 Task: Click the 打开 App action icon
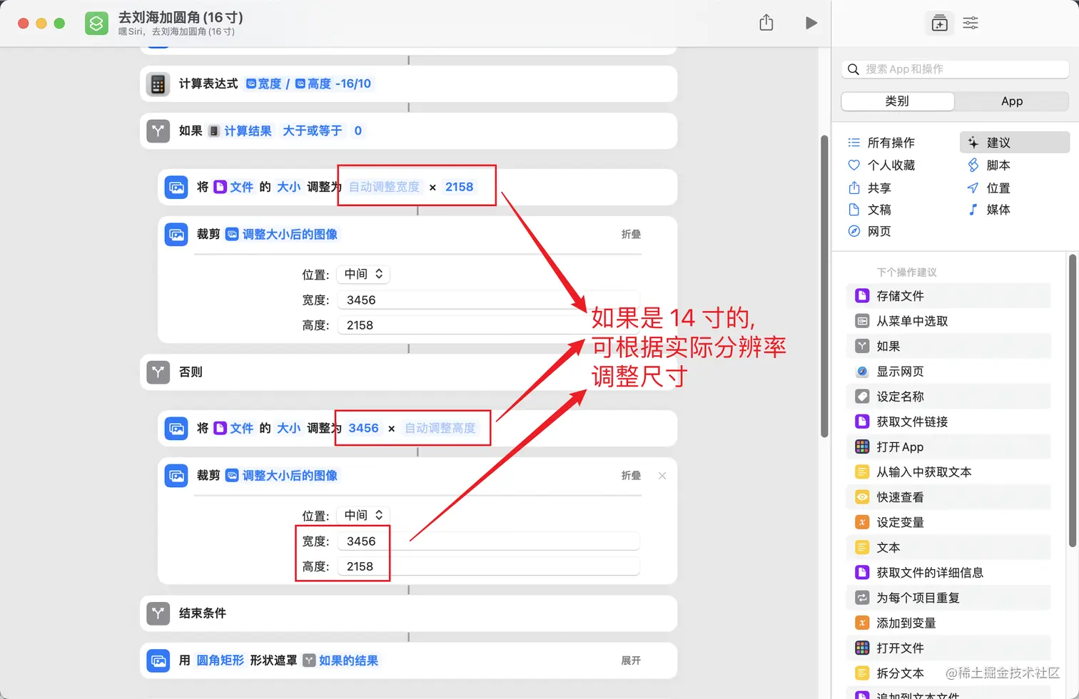coord(862,447)
